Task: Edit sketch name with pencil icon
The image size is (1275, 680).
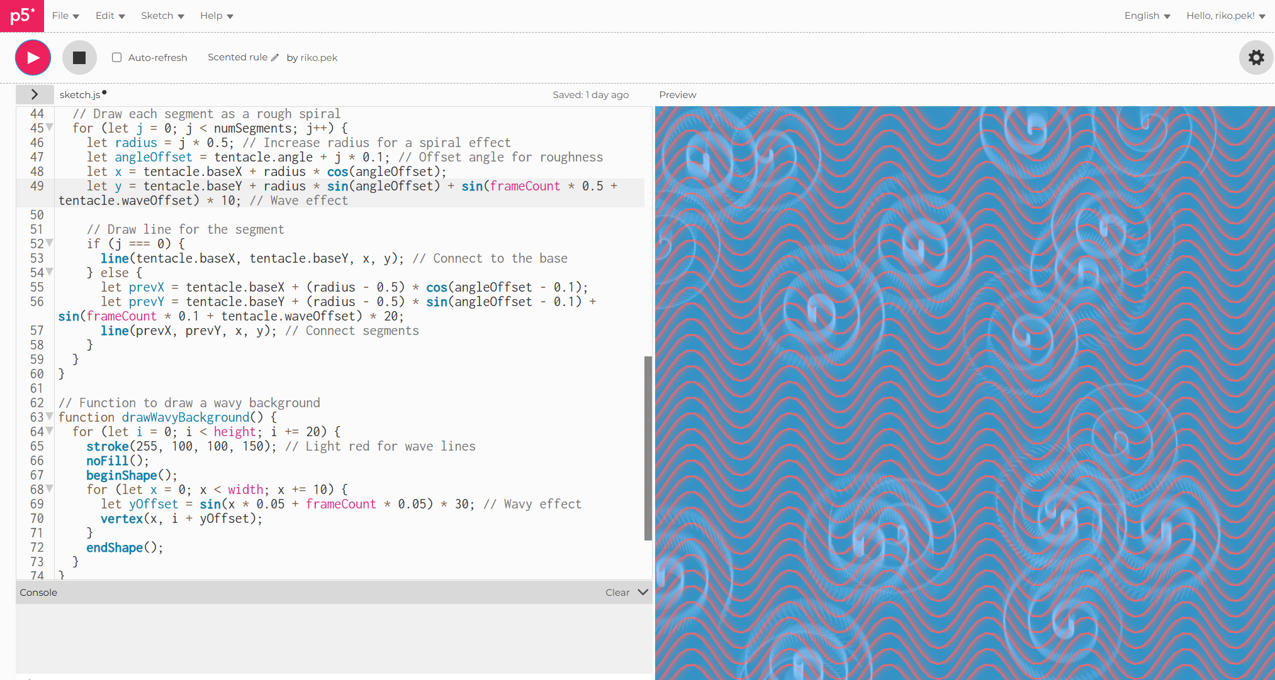Action: [x=275, y=58]
